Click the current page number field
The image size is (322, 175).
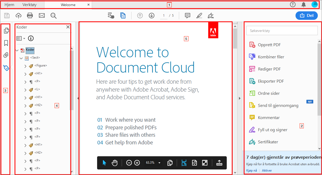164,16
